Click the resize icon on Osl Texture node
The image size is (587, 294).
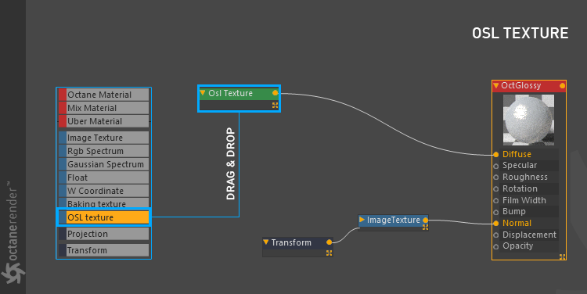[275, 106]
